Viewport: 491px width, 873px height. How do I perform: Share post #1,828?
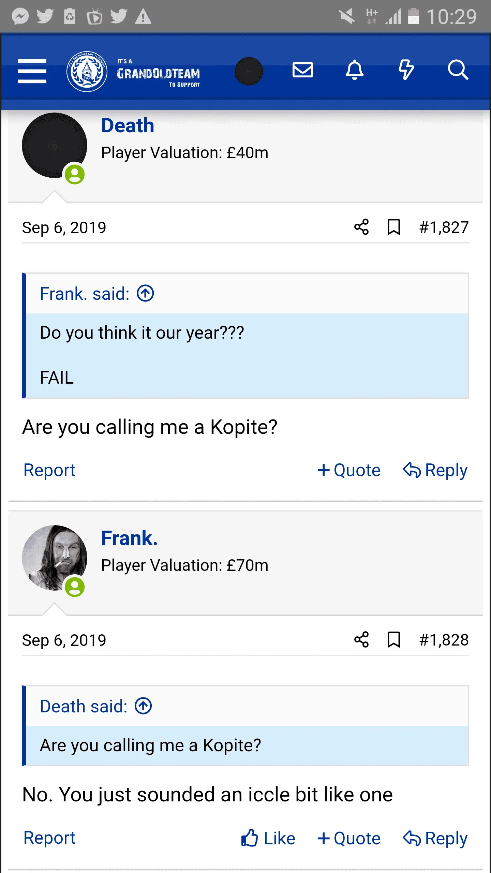pyautogui.click(x=361, y=640)
